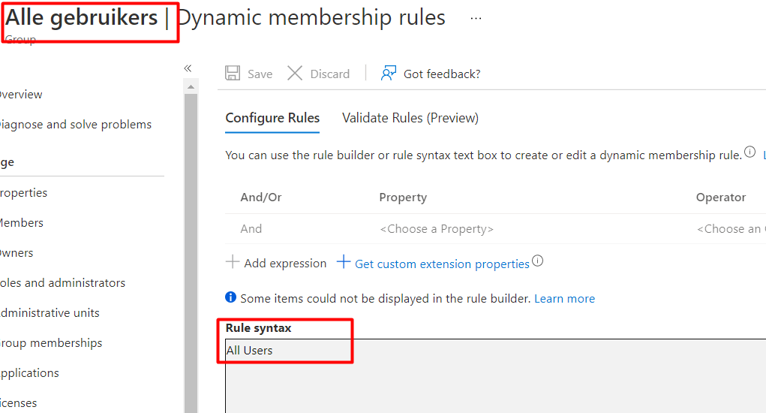Click the Save disk icon

[x=233, y=74]
